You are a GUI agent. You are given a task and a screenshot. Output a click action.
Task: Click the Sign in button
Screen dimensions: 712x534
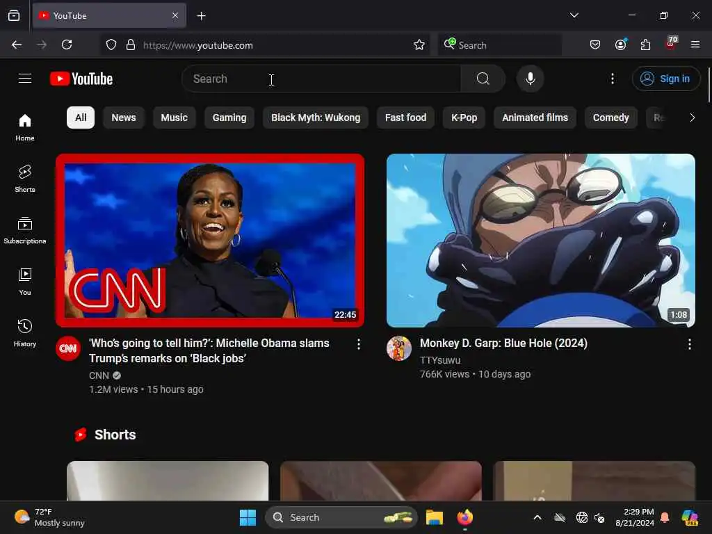pos(665,79)
